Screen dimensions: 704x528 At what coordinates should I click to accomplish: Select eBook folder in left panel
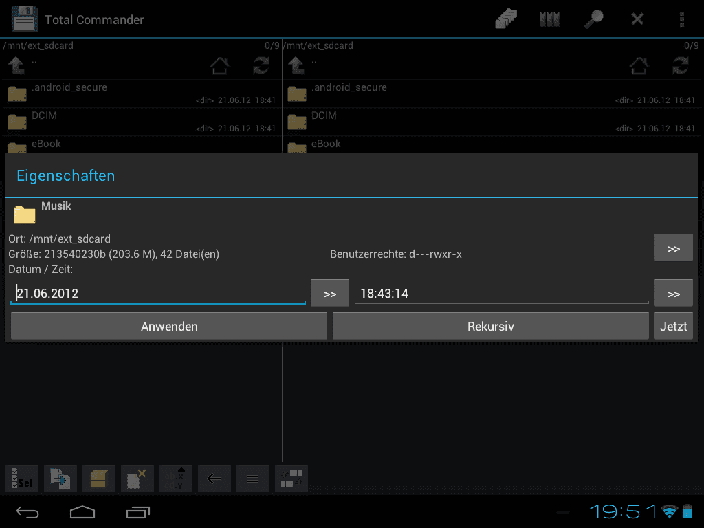pyautogui.click(x=141, y=144)
